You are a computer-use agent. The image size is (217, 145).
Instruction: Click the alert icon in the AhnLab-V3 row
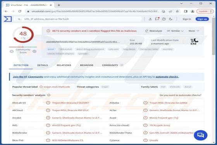pyautogui.click(x=48, y=103)
